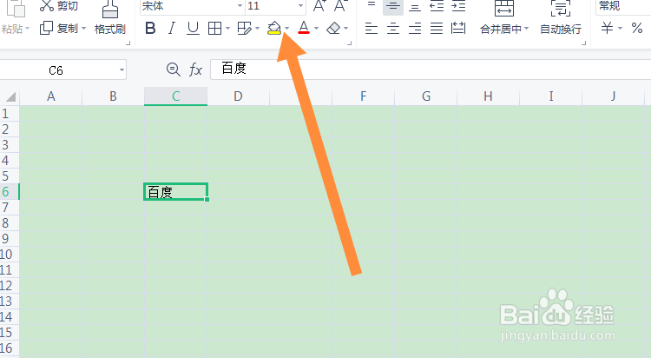651x358 pixels.
Task: Open the borders dropdown arrow
Action: (227, 29)
